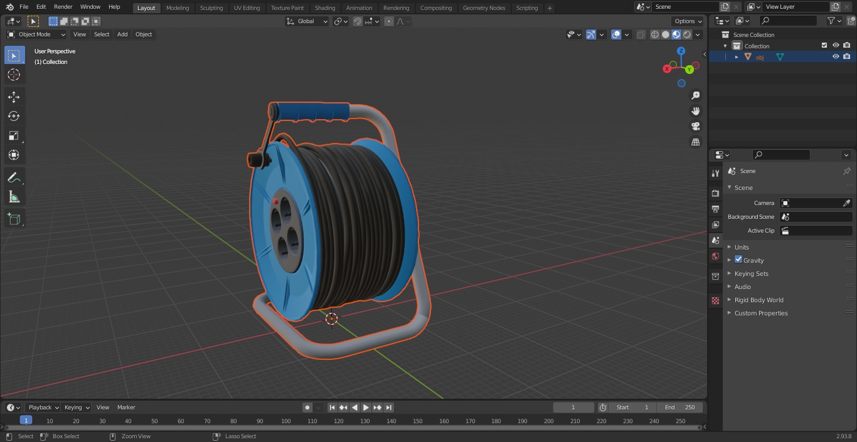
Task: Toggle auto keying record button
Action: pos(307,408)
